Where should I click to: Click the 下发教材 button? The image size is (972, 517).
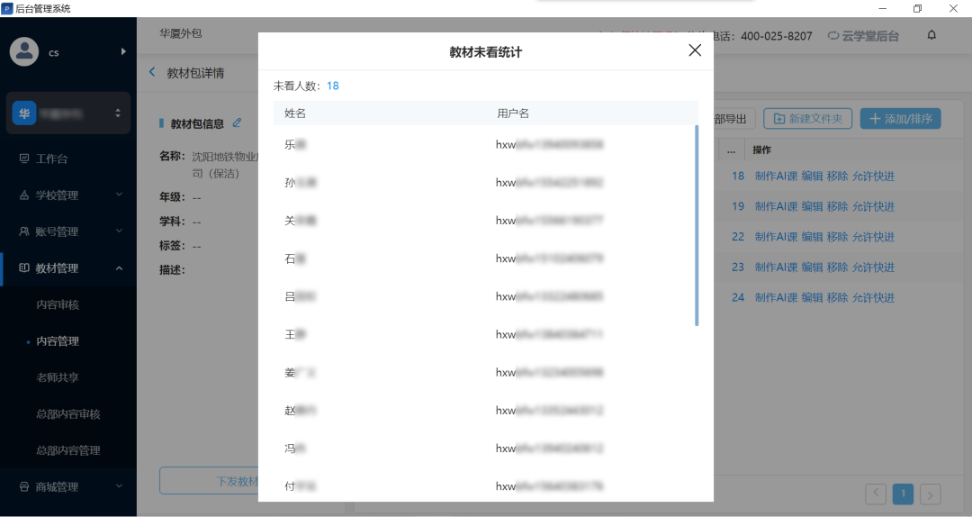[209, 481]
